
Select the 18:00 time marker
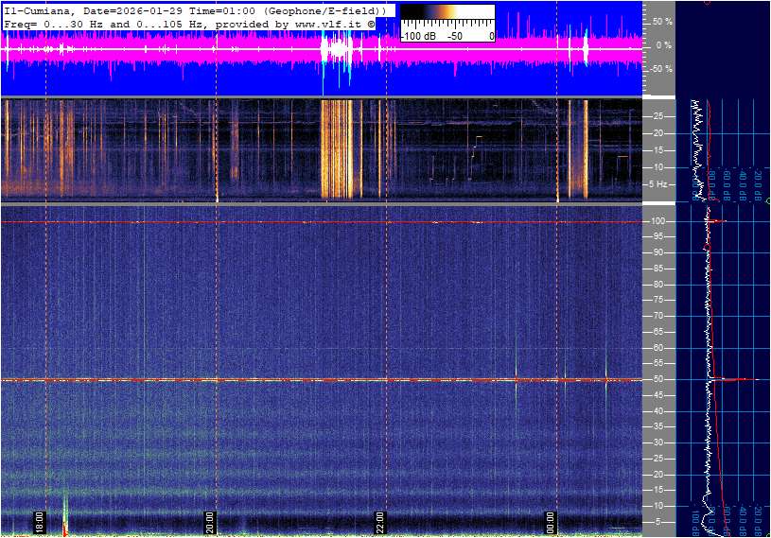click(x=40, y=521)
